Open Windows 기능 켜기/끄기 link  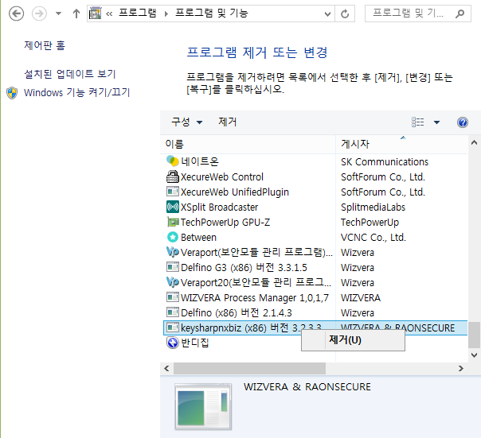tap(77, 92)
